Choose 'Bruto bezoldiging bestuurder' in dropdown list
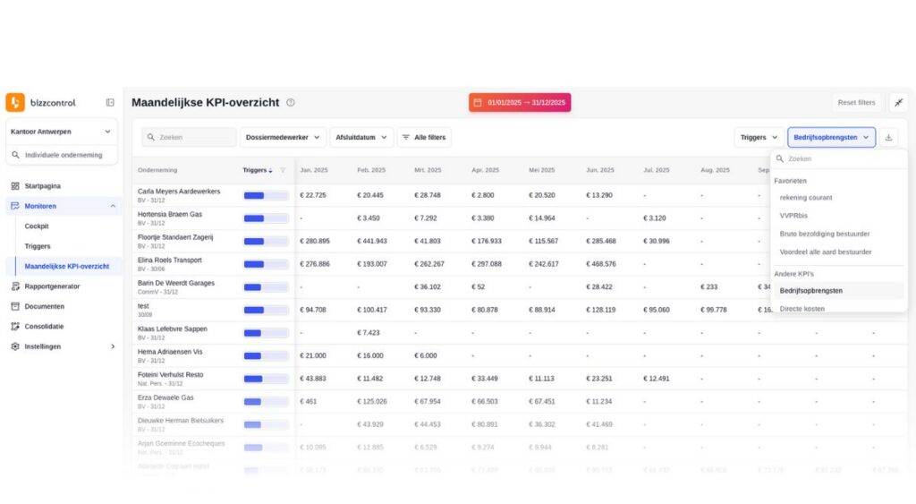 (824, 234)
